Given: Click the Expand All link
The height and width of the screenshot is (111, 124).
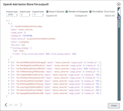Looking at the screenshot, I should (x=52, y=16).
